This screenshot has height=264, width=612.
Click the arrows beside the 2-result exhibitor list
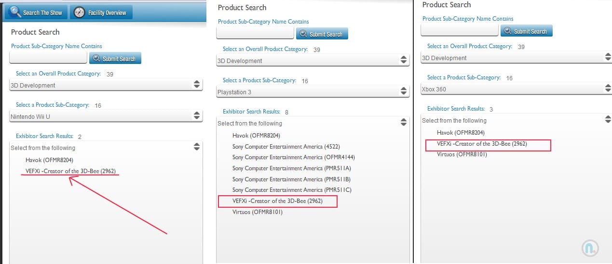click(x=196, y=147)
